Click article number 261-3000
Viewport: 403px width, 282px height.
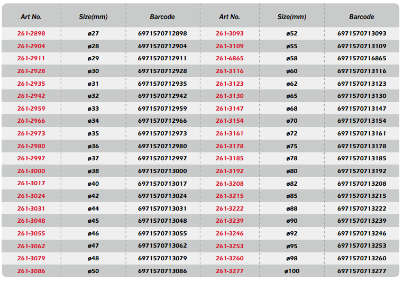[31, 171]
